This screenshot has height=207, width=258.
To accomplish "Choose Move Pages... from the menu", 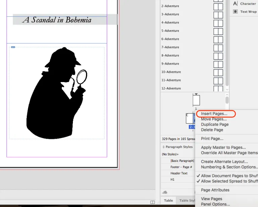I will pyautogui.click(x=214, y=119).
